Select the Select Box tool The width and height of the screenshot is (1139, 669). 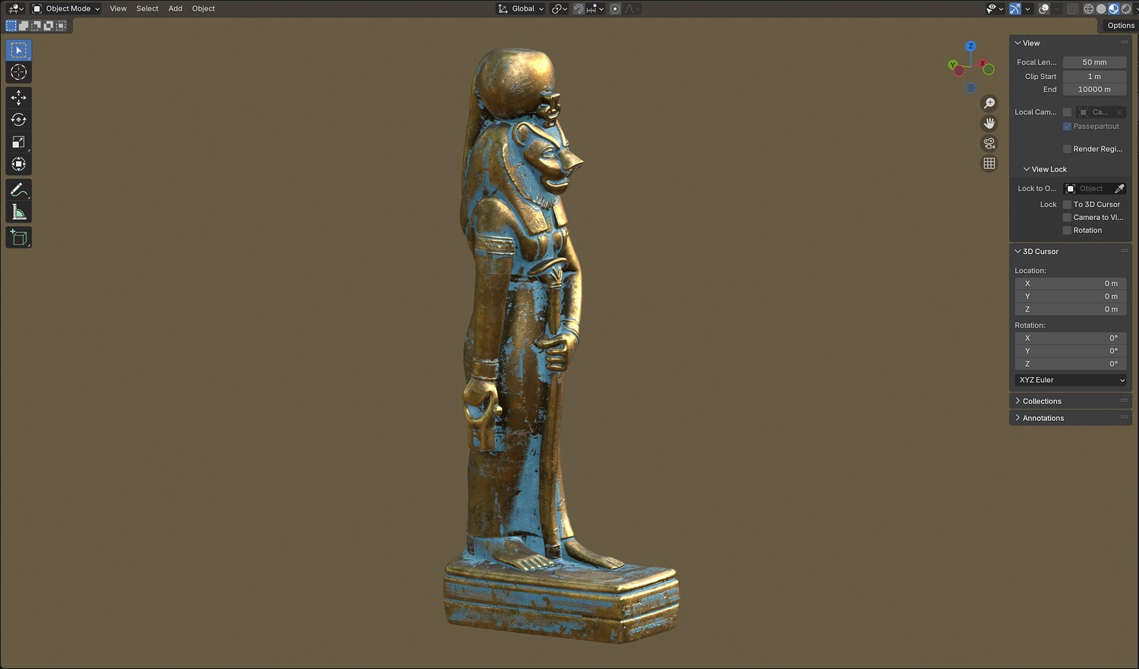[x=19, y=50]
